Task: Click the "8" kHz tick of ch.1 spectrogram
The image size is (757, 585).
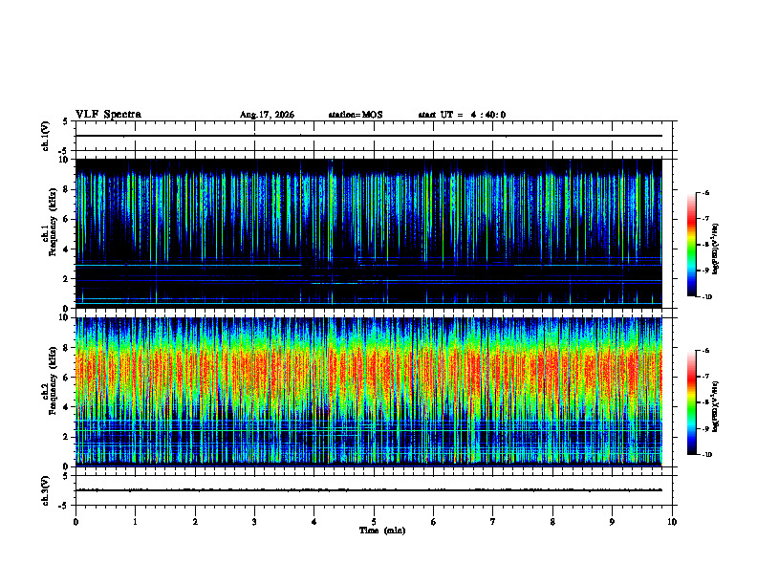Action: point(67,189)
